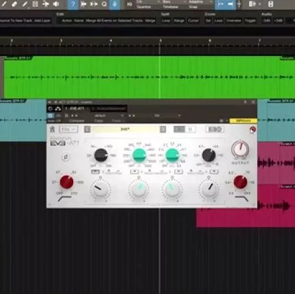Click the question mark help icon
This screenshot has height=294, width=295.
click(x=73, y=4)
